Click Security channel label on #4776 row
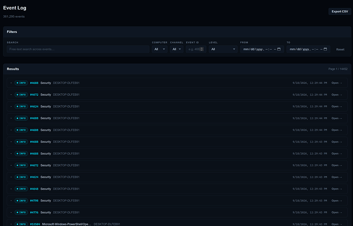This screenshot has height=226, width=353. (46, 212)
